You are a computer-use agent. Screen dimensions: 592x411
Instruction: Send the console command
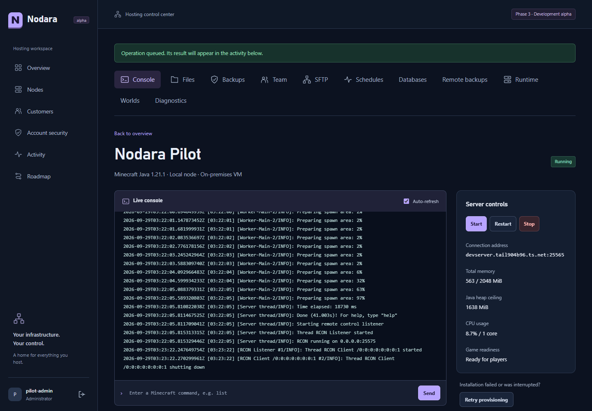coord(429,393)
